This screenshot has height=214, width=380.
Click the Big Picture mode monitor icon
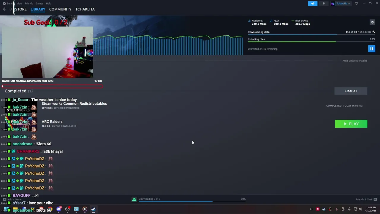click(x=356, y=3)
